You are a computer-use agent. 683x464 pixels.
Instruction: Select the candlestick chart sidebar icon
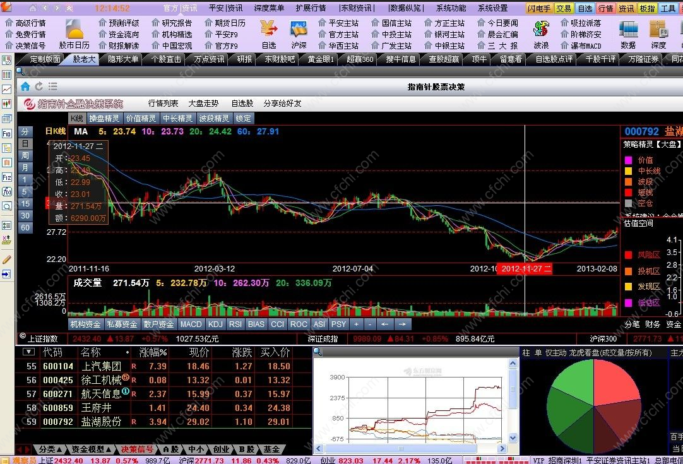(6, 104)
